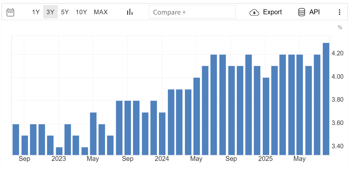Select the 1Y time range
The width and height of the screenshot is (351, 169).
coord(36,12)
